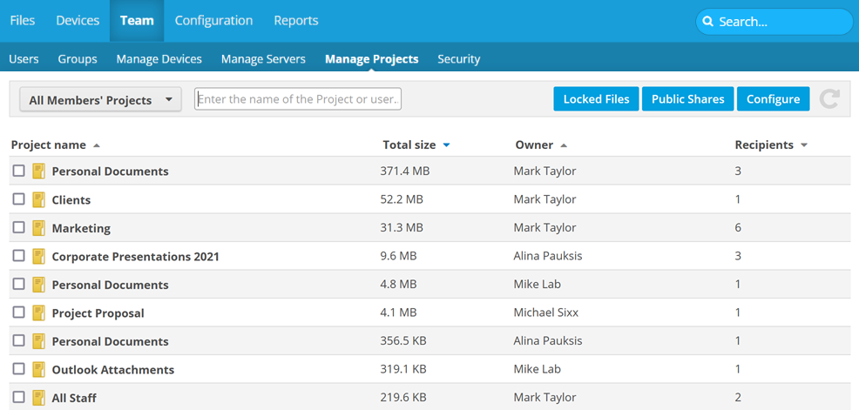Select the Outlook Attachments row checkbox
The width and height of the screenshot is (859, 410).
click(18, 369)
